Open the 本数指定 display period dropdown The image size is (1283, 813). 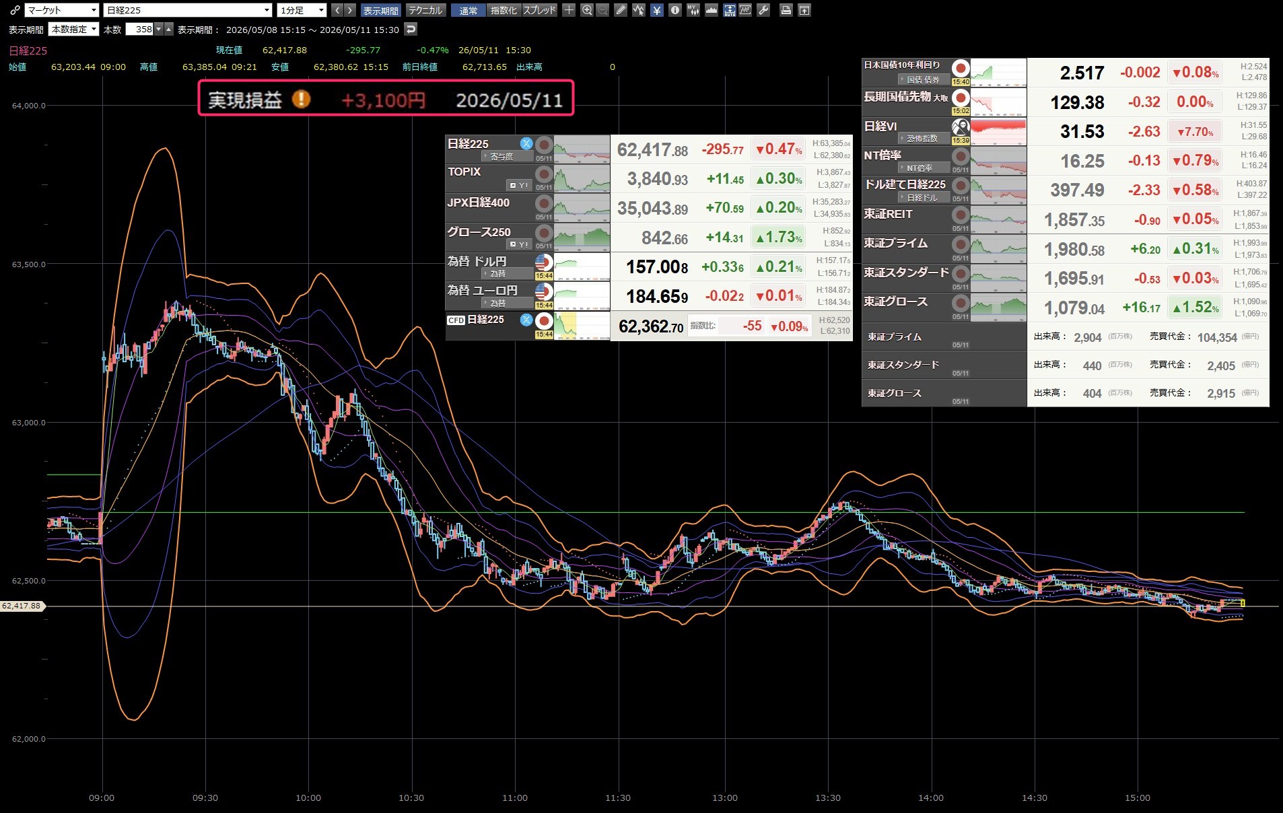pyautogui.click(x=74, y=29)
